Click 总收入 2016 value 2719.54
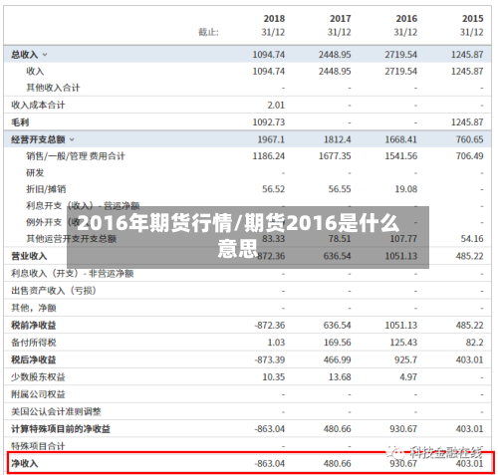Image resolution: width=498 pixels, height=475 pixels. 400,55
